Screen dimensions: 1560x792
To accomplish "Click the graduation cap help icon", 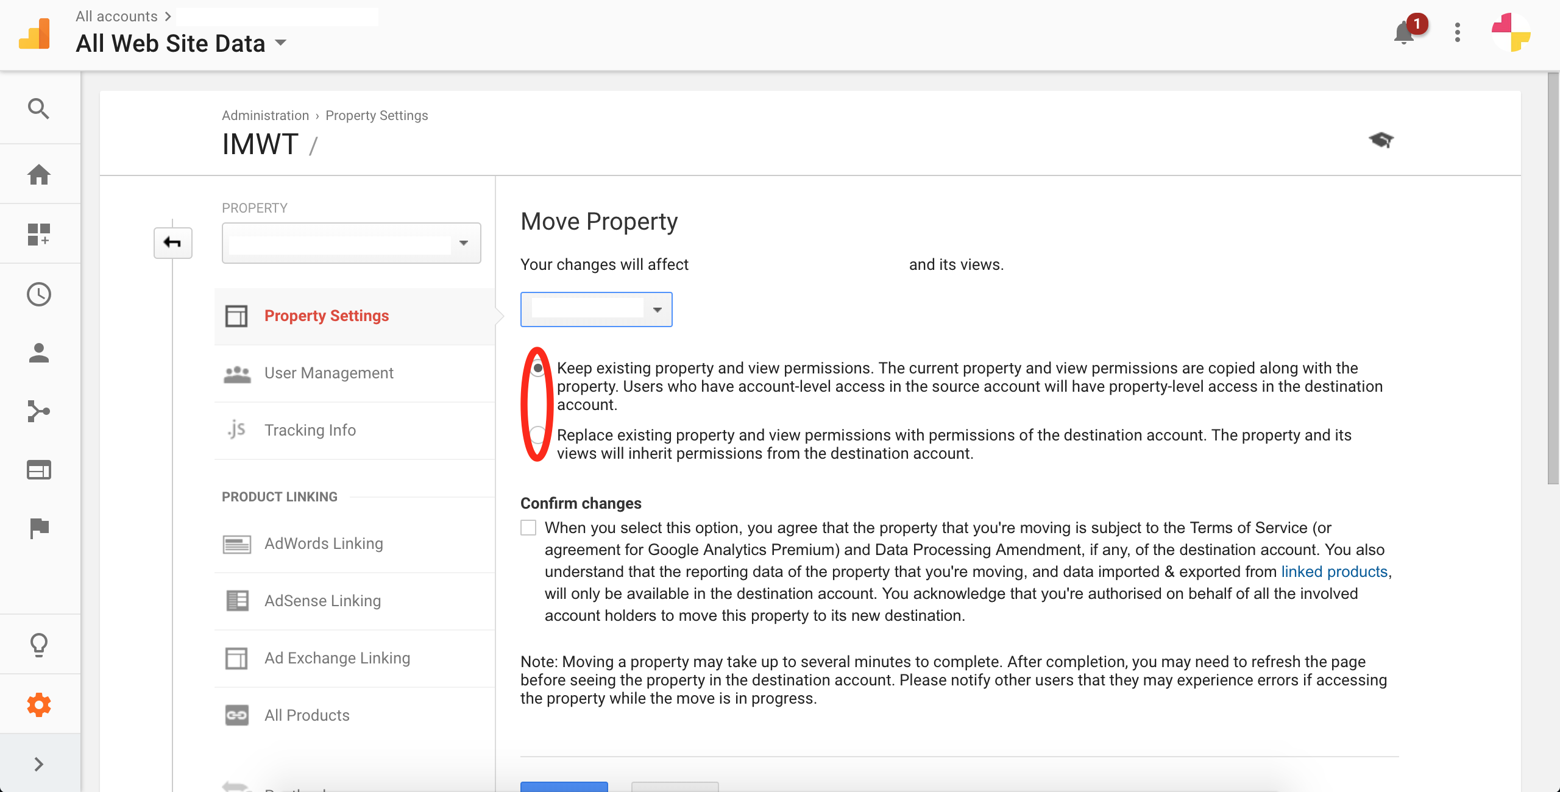I will click(x=1381, y=140).
